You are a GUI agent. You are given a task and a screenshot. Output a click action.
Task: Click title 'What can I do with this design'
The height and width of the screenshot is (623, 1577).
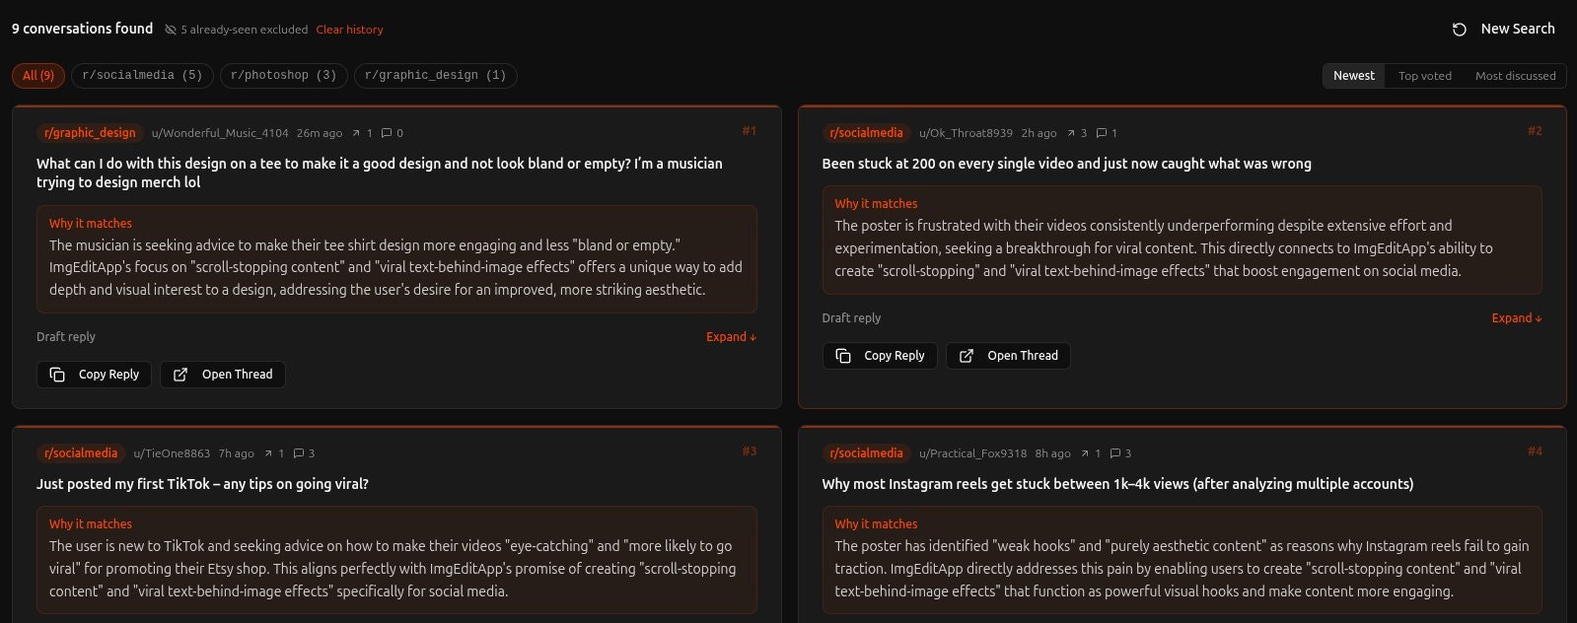point(380,173)
